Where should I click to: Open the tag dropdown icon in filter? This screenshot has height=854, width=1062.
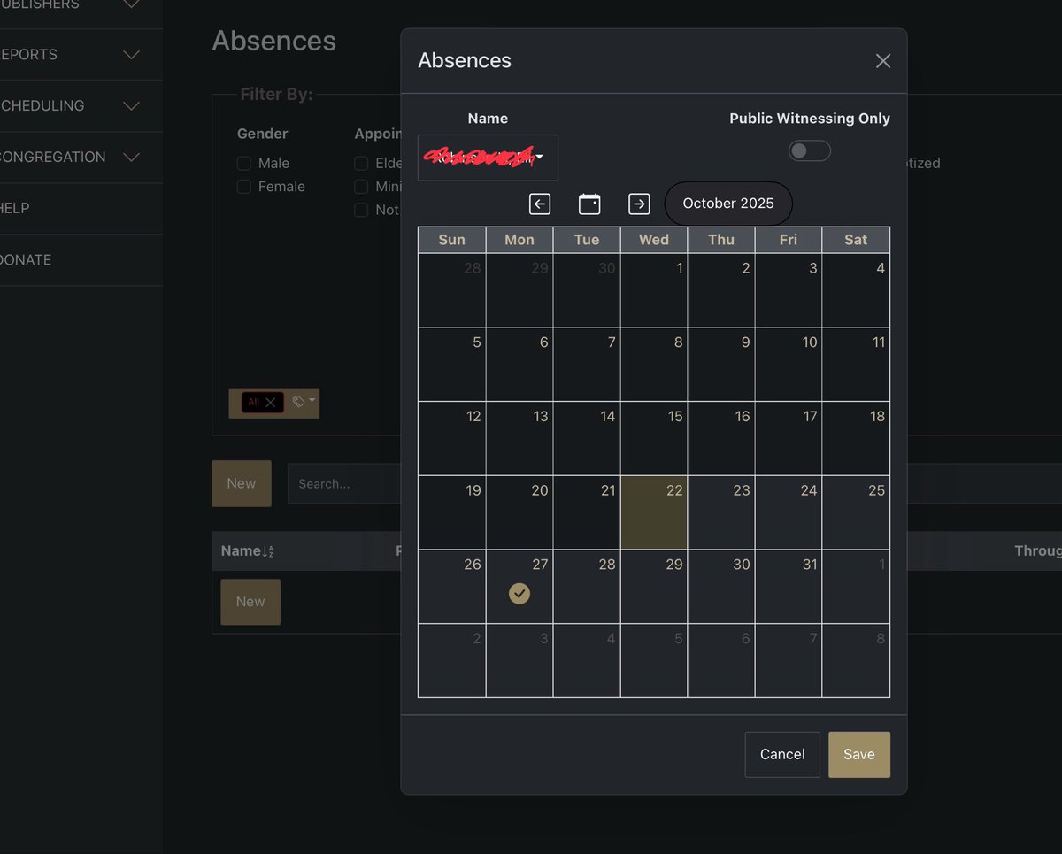pyautogui.click(x=304, y=402)
